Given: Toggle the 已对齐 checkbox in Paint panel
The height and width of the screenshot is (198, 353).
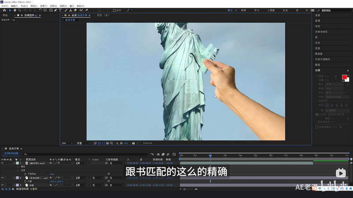Looking at the screenshot, I should click(317, 115).
